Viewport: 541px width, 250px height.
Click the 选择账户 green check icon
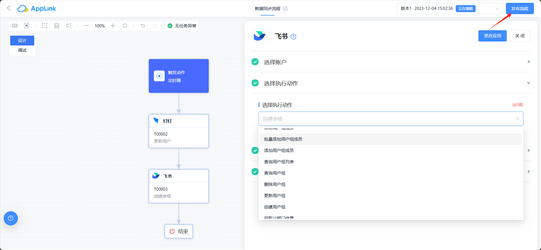(x=255, y=62)
